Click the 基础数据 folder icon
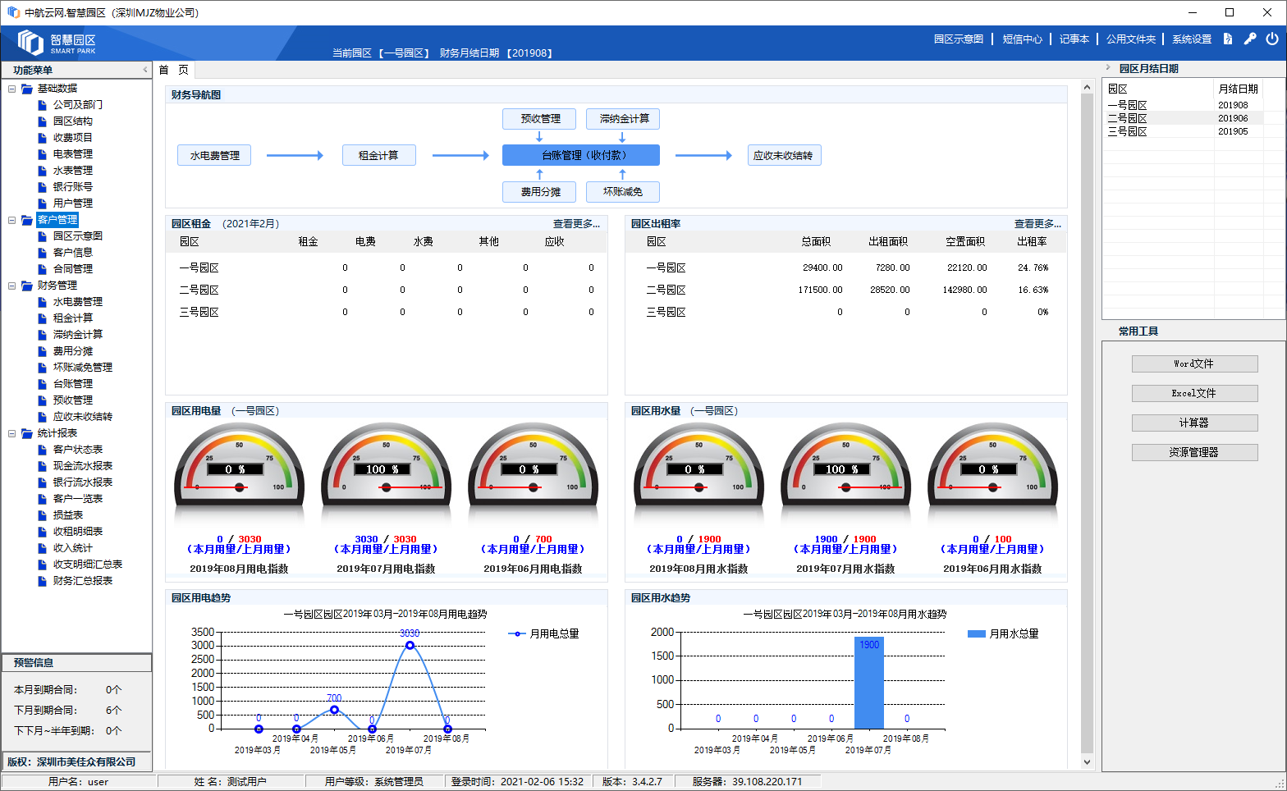Image resolution: width=1287 pixels, height=791 pixels. [27, 89]
